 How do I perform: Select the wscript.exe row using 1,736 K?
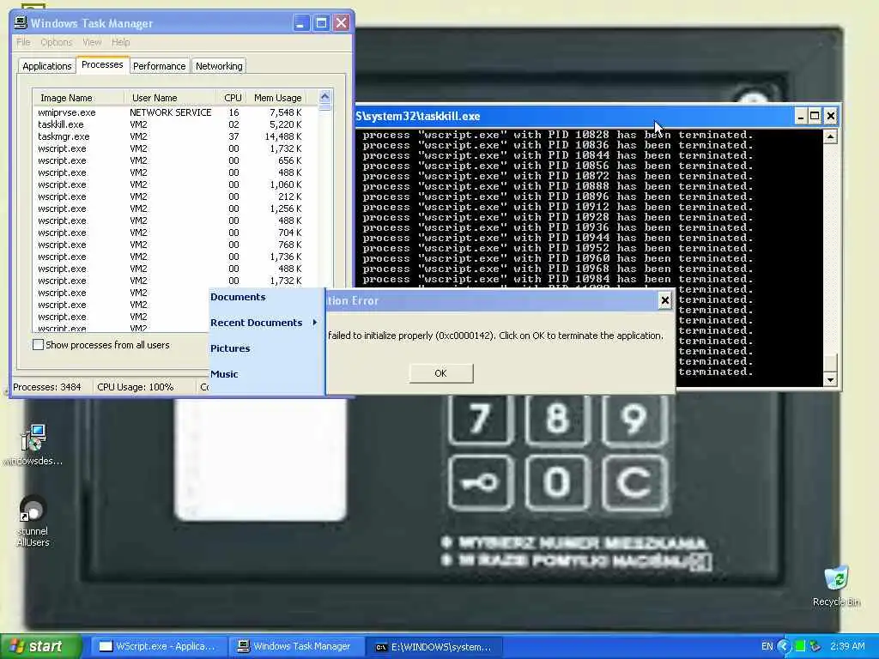click(x=170, y=257)
